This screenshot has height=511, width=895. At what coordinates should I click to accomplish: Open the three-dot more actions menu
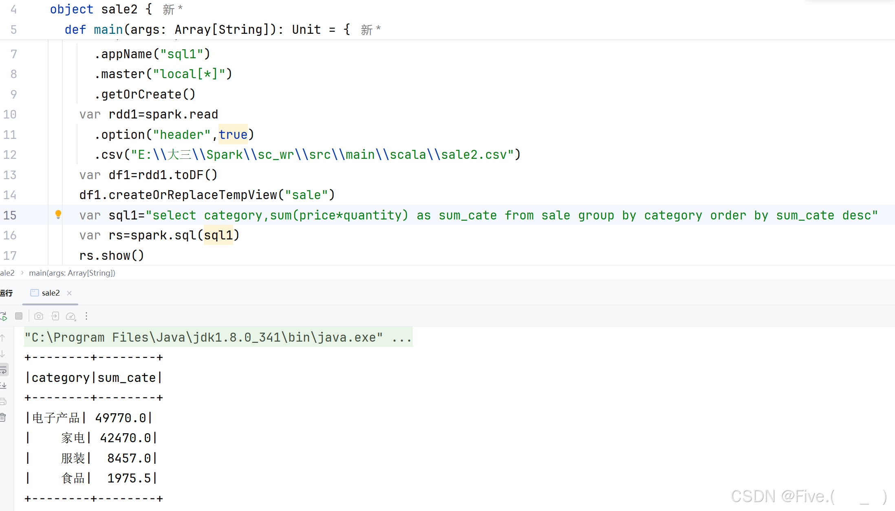[x=86, y=316]
